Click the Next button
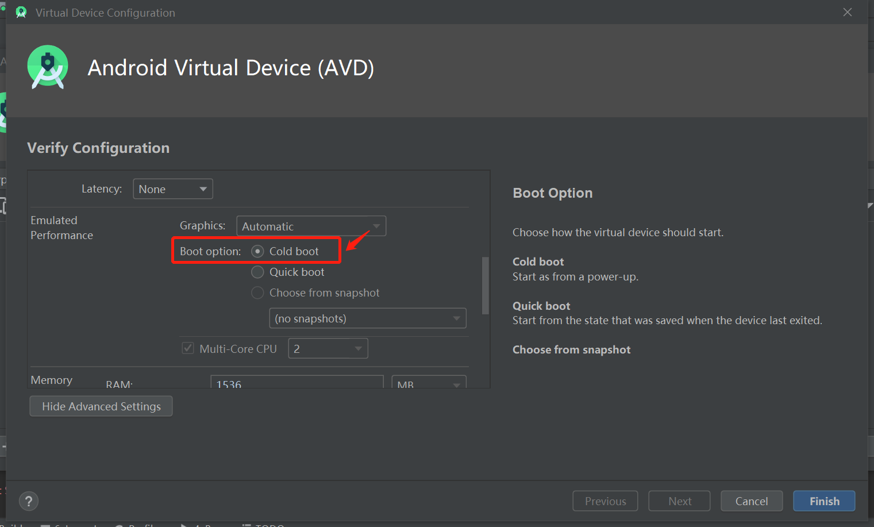The width and height of the screenshot is (874, 527). click(x=680, y=501)
